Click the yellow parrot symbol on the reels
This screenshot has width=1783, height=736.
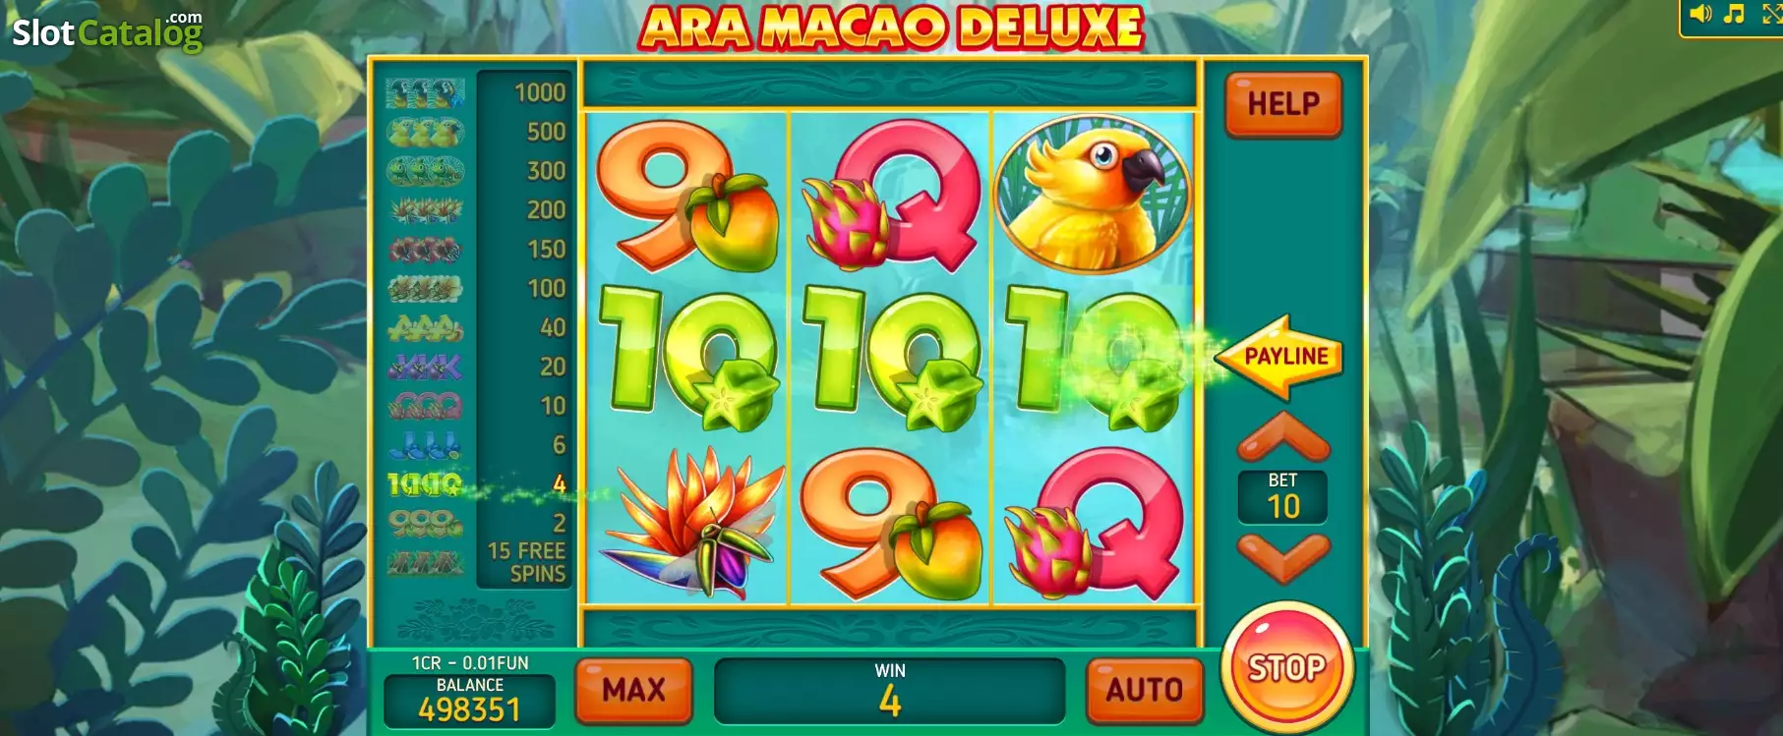(1092, 194)
